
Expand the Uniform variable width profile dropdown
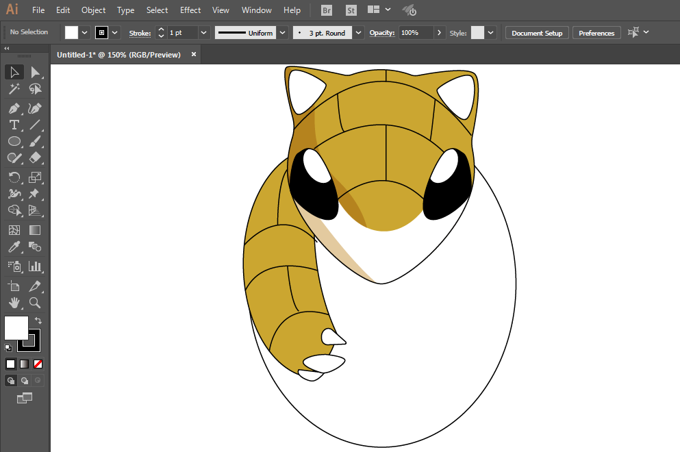tap(283, 33)
